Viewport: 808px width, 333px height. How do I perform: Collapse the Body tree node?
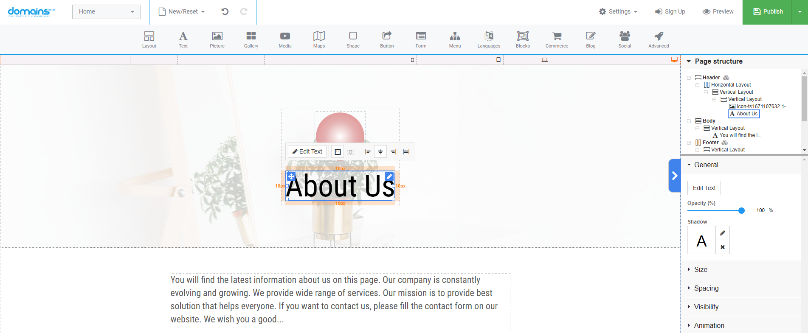click(689, 121)
